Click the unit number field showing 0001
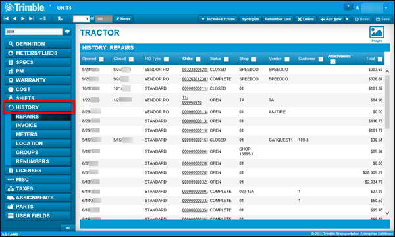This screenshot has width=395, height=237. (x=34, y=32)
